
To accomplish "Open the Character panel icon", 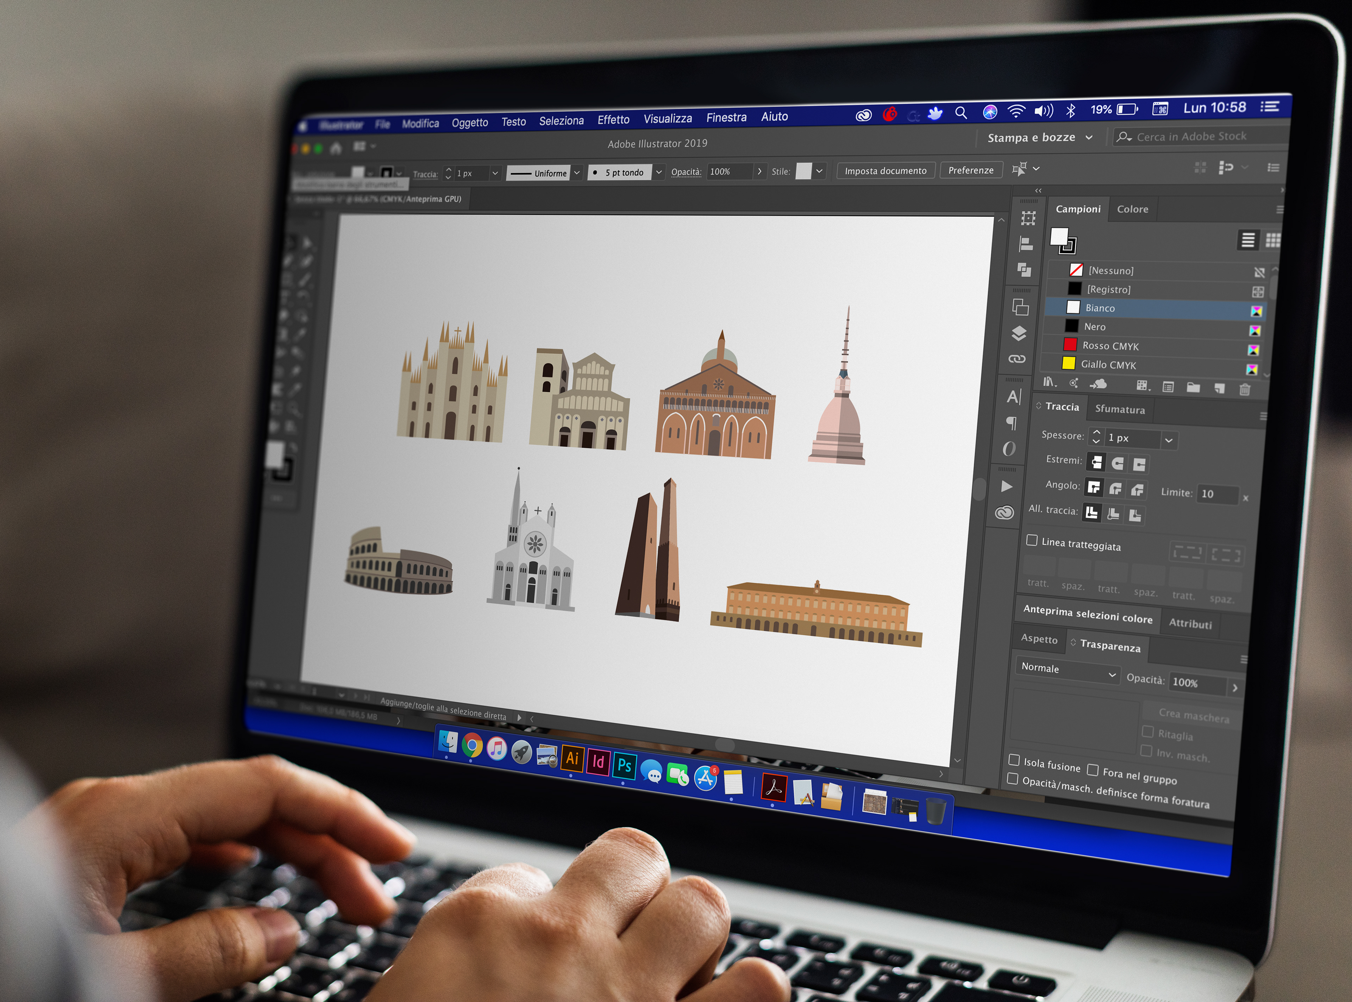I will pos(1014,397).
